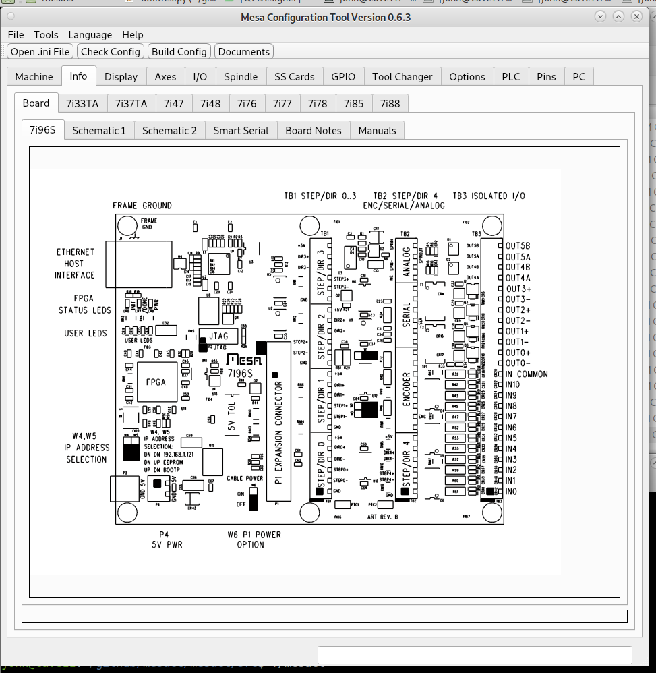The height and width of the screenshot is (673, 656).
Task: Click the empty text box below the diagram
Action: coord(324,616)
